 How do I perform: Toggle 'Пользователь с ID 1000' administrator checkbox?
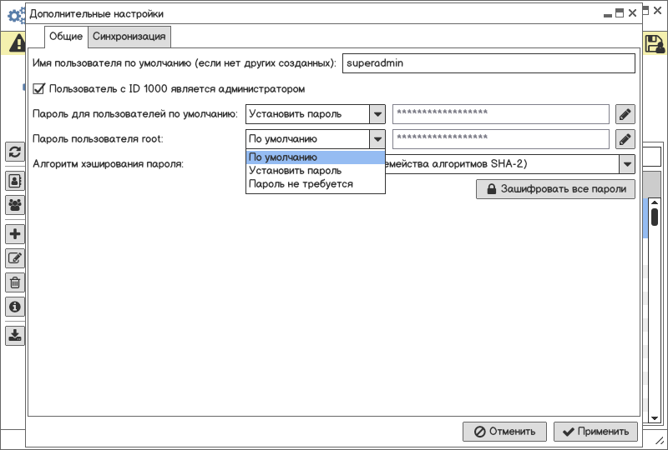click(38, 88)
